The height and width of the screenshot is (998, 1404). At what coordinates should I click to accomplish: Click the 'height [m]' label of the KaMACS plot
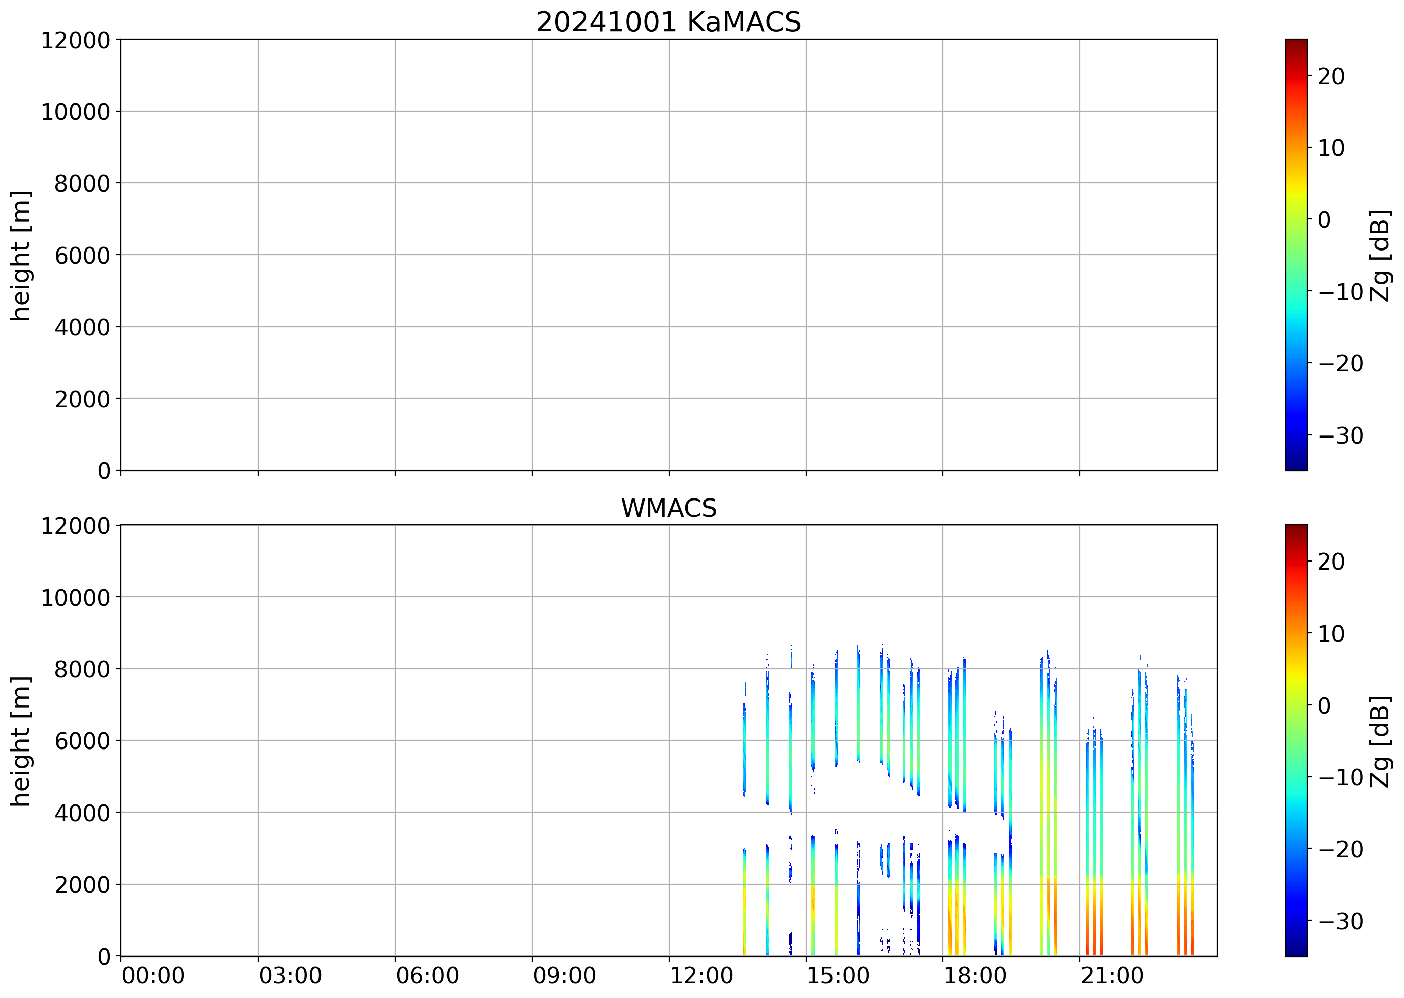(20, 255)
